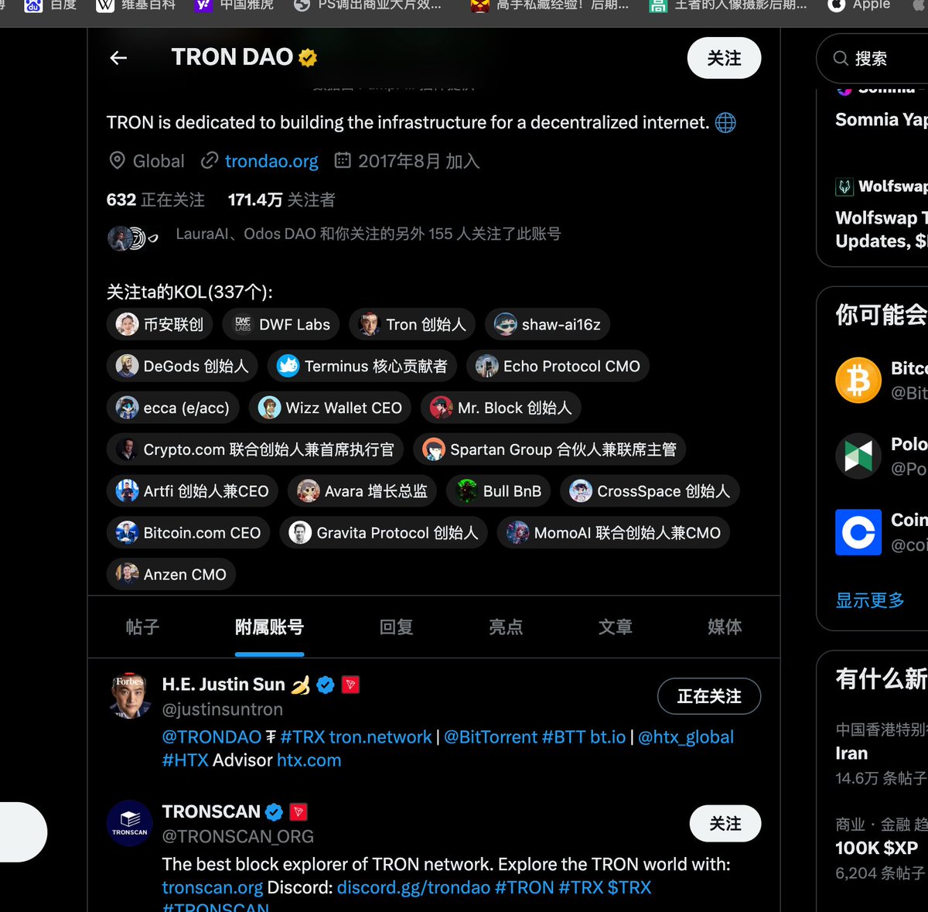Click the red TRON affiliate badge beside TRONSCAN
928x912 pixels.
pyautogui.click(x=299, y=811)
